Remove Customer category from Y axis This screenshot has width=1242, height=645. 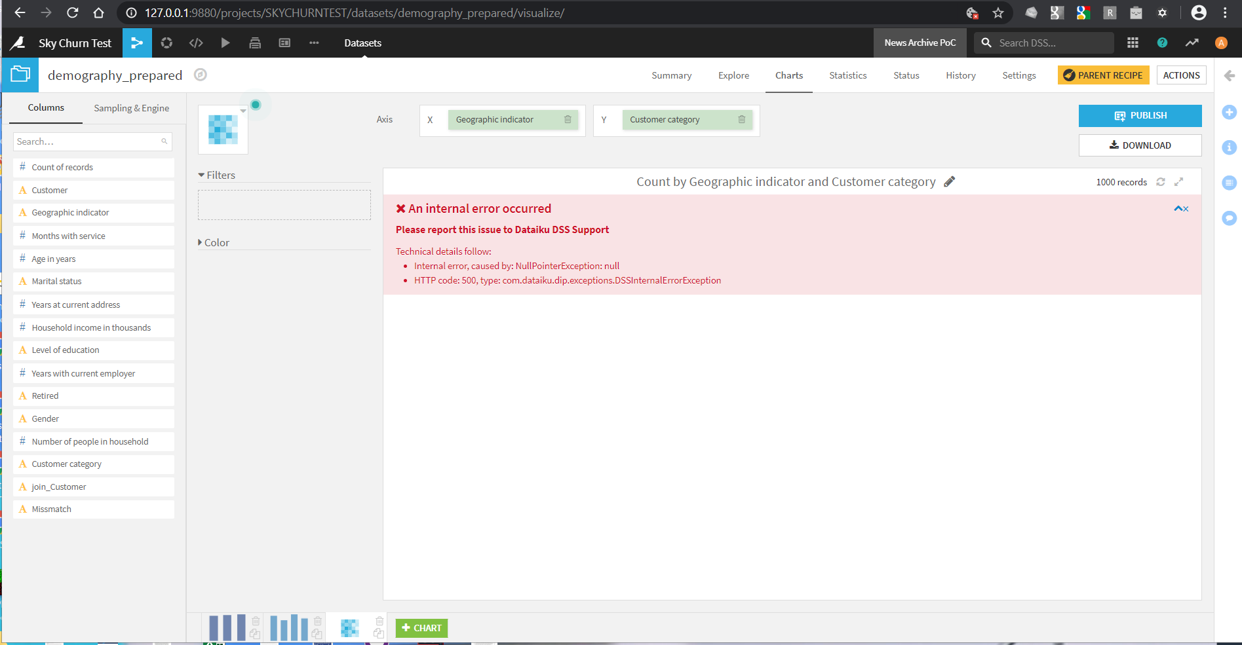742,120
